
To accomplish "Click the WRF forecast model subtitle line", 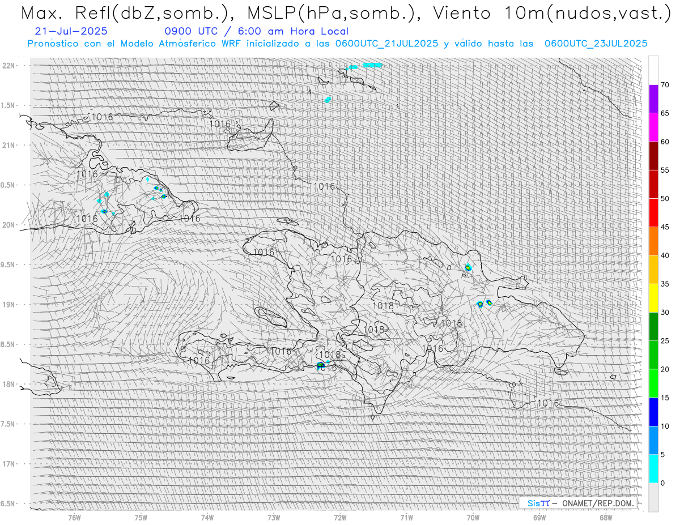I will (338, 44).
